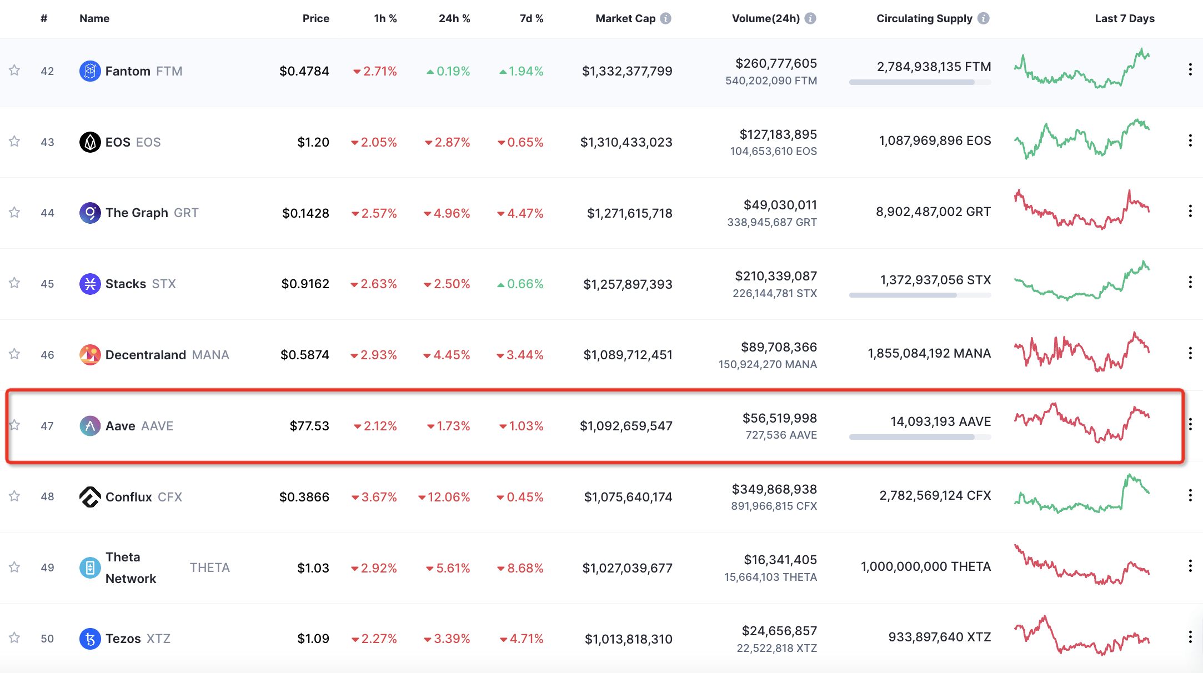The height and width of the screenshot is (673, 1203).
Task: Star the Theta Network row
Action: [x=14, y=567]
